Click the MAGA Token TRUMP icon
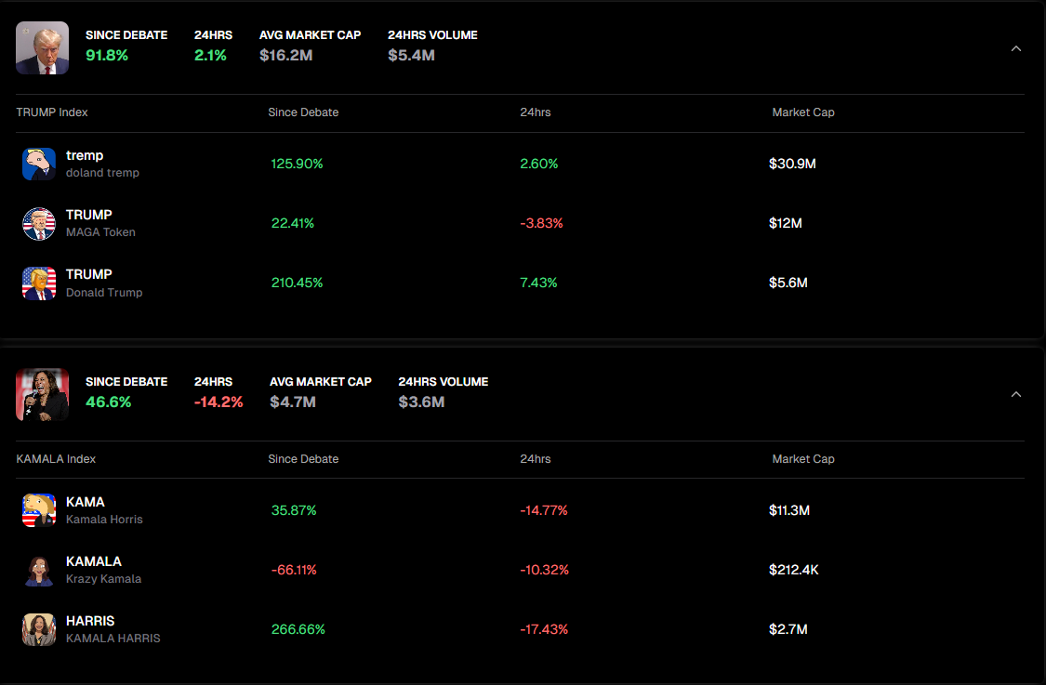Screen dimensions: 1046x685 (x=39, y=223)
